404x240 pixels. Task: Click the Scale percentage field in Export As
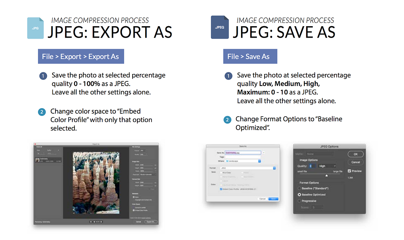(146, 171)
